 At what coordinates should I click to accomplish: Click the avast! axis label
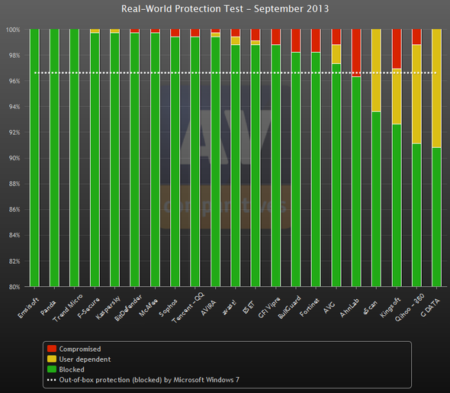[x=229, y=308]
